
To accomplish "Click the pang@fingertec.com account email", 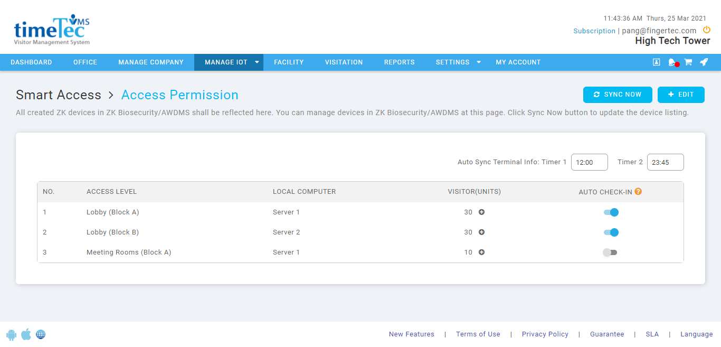I will [x=659, y=31].
